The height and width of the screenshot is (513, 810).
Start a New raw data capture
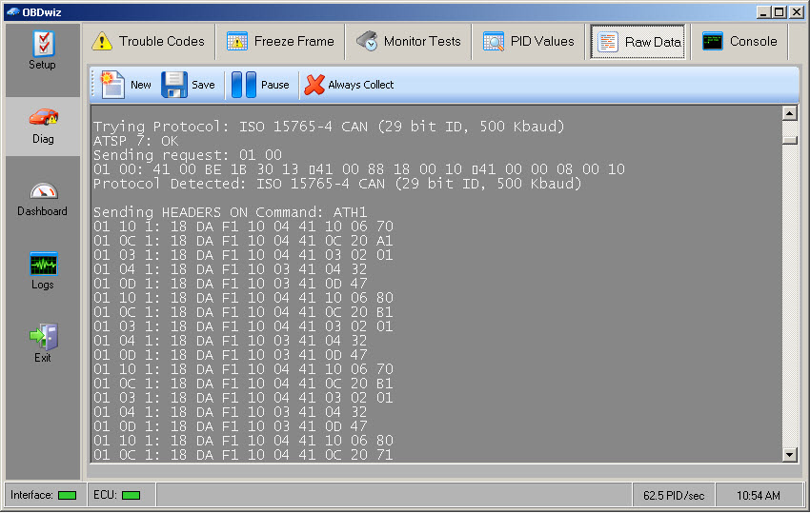[x=126, y=85]
